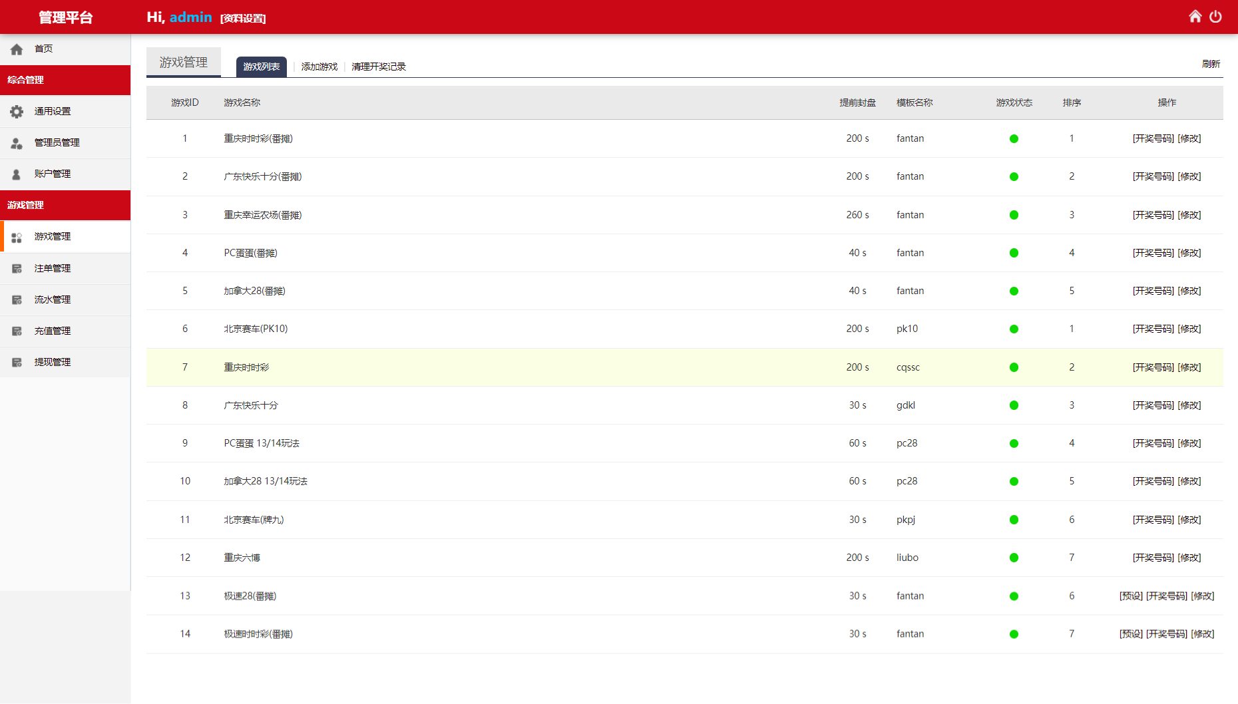Collapse the 游戏管理 red section header
Screen dimensions: 1238x704
[65, 205]
